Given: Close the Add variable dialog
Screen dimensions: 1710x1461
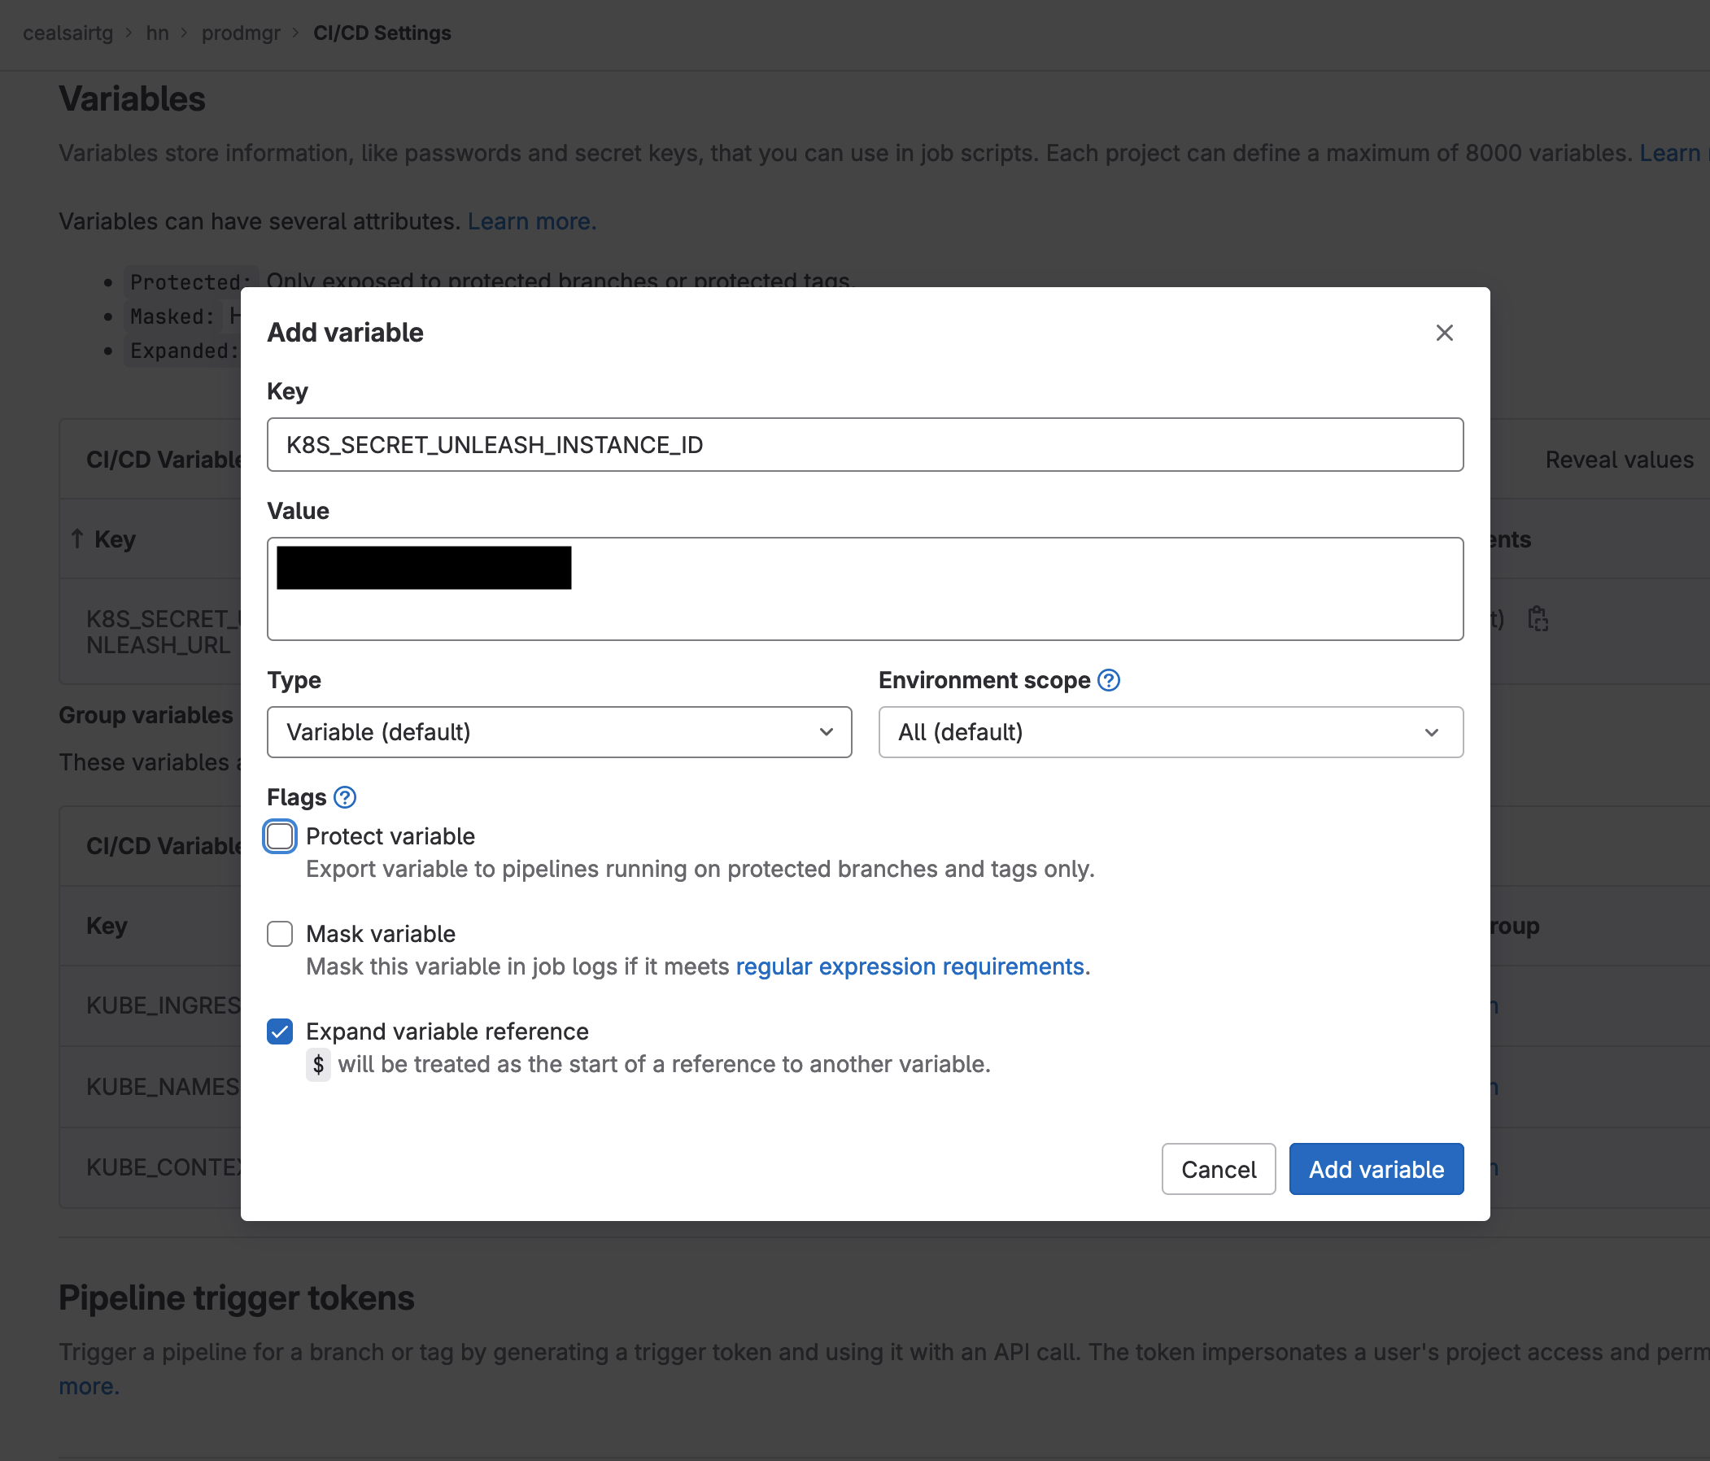Looking at the screenshot, I should point(1443,333).
